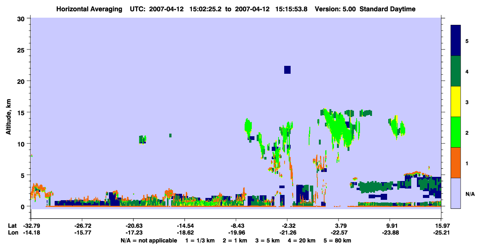This screenshot has width=490, height=251.
Task: Click the longitude value -22.57
Action: pos(338,233)
